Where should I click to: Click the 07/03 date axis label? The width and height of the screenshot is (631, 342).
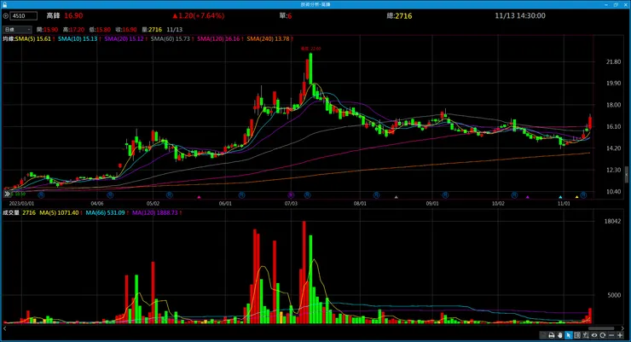pos(291,204)
